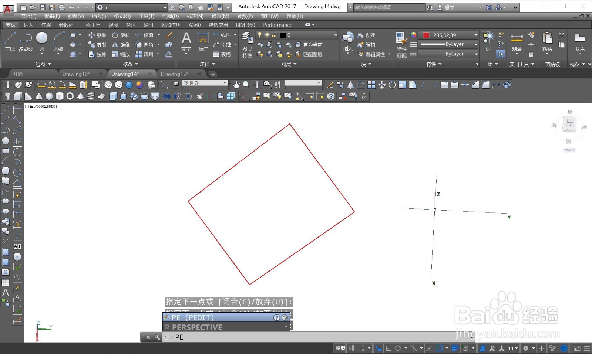This screenshot has height=354, width=592.
Task: Click the Mirror (镜像) tool
Action: click(x=121, y=45)
